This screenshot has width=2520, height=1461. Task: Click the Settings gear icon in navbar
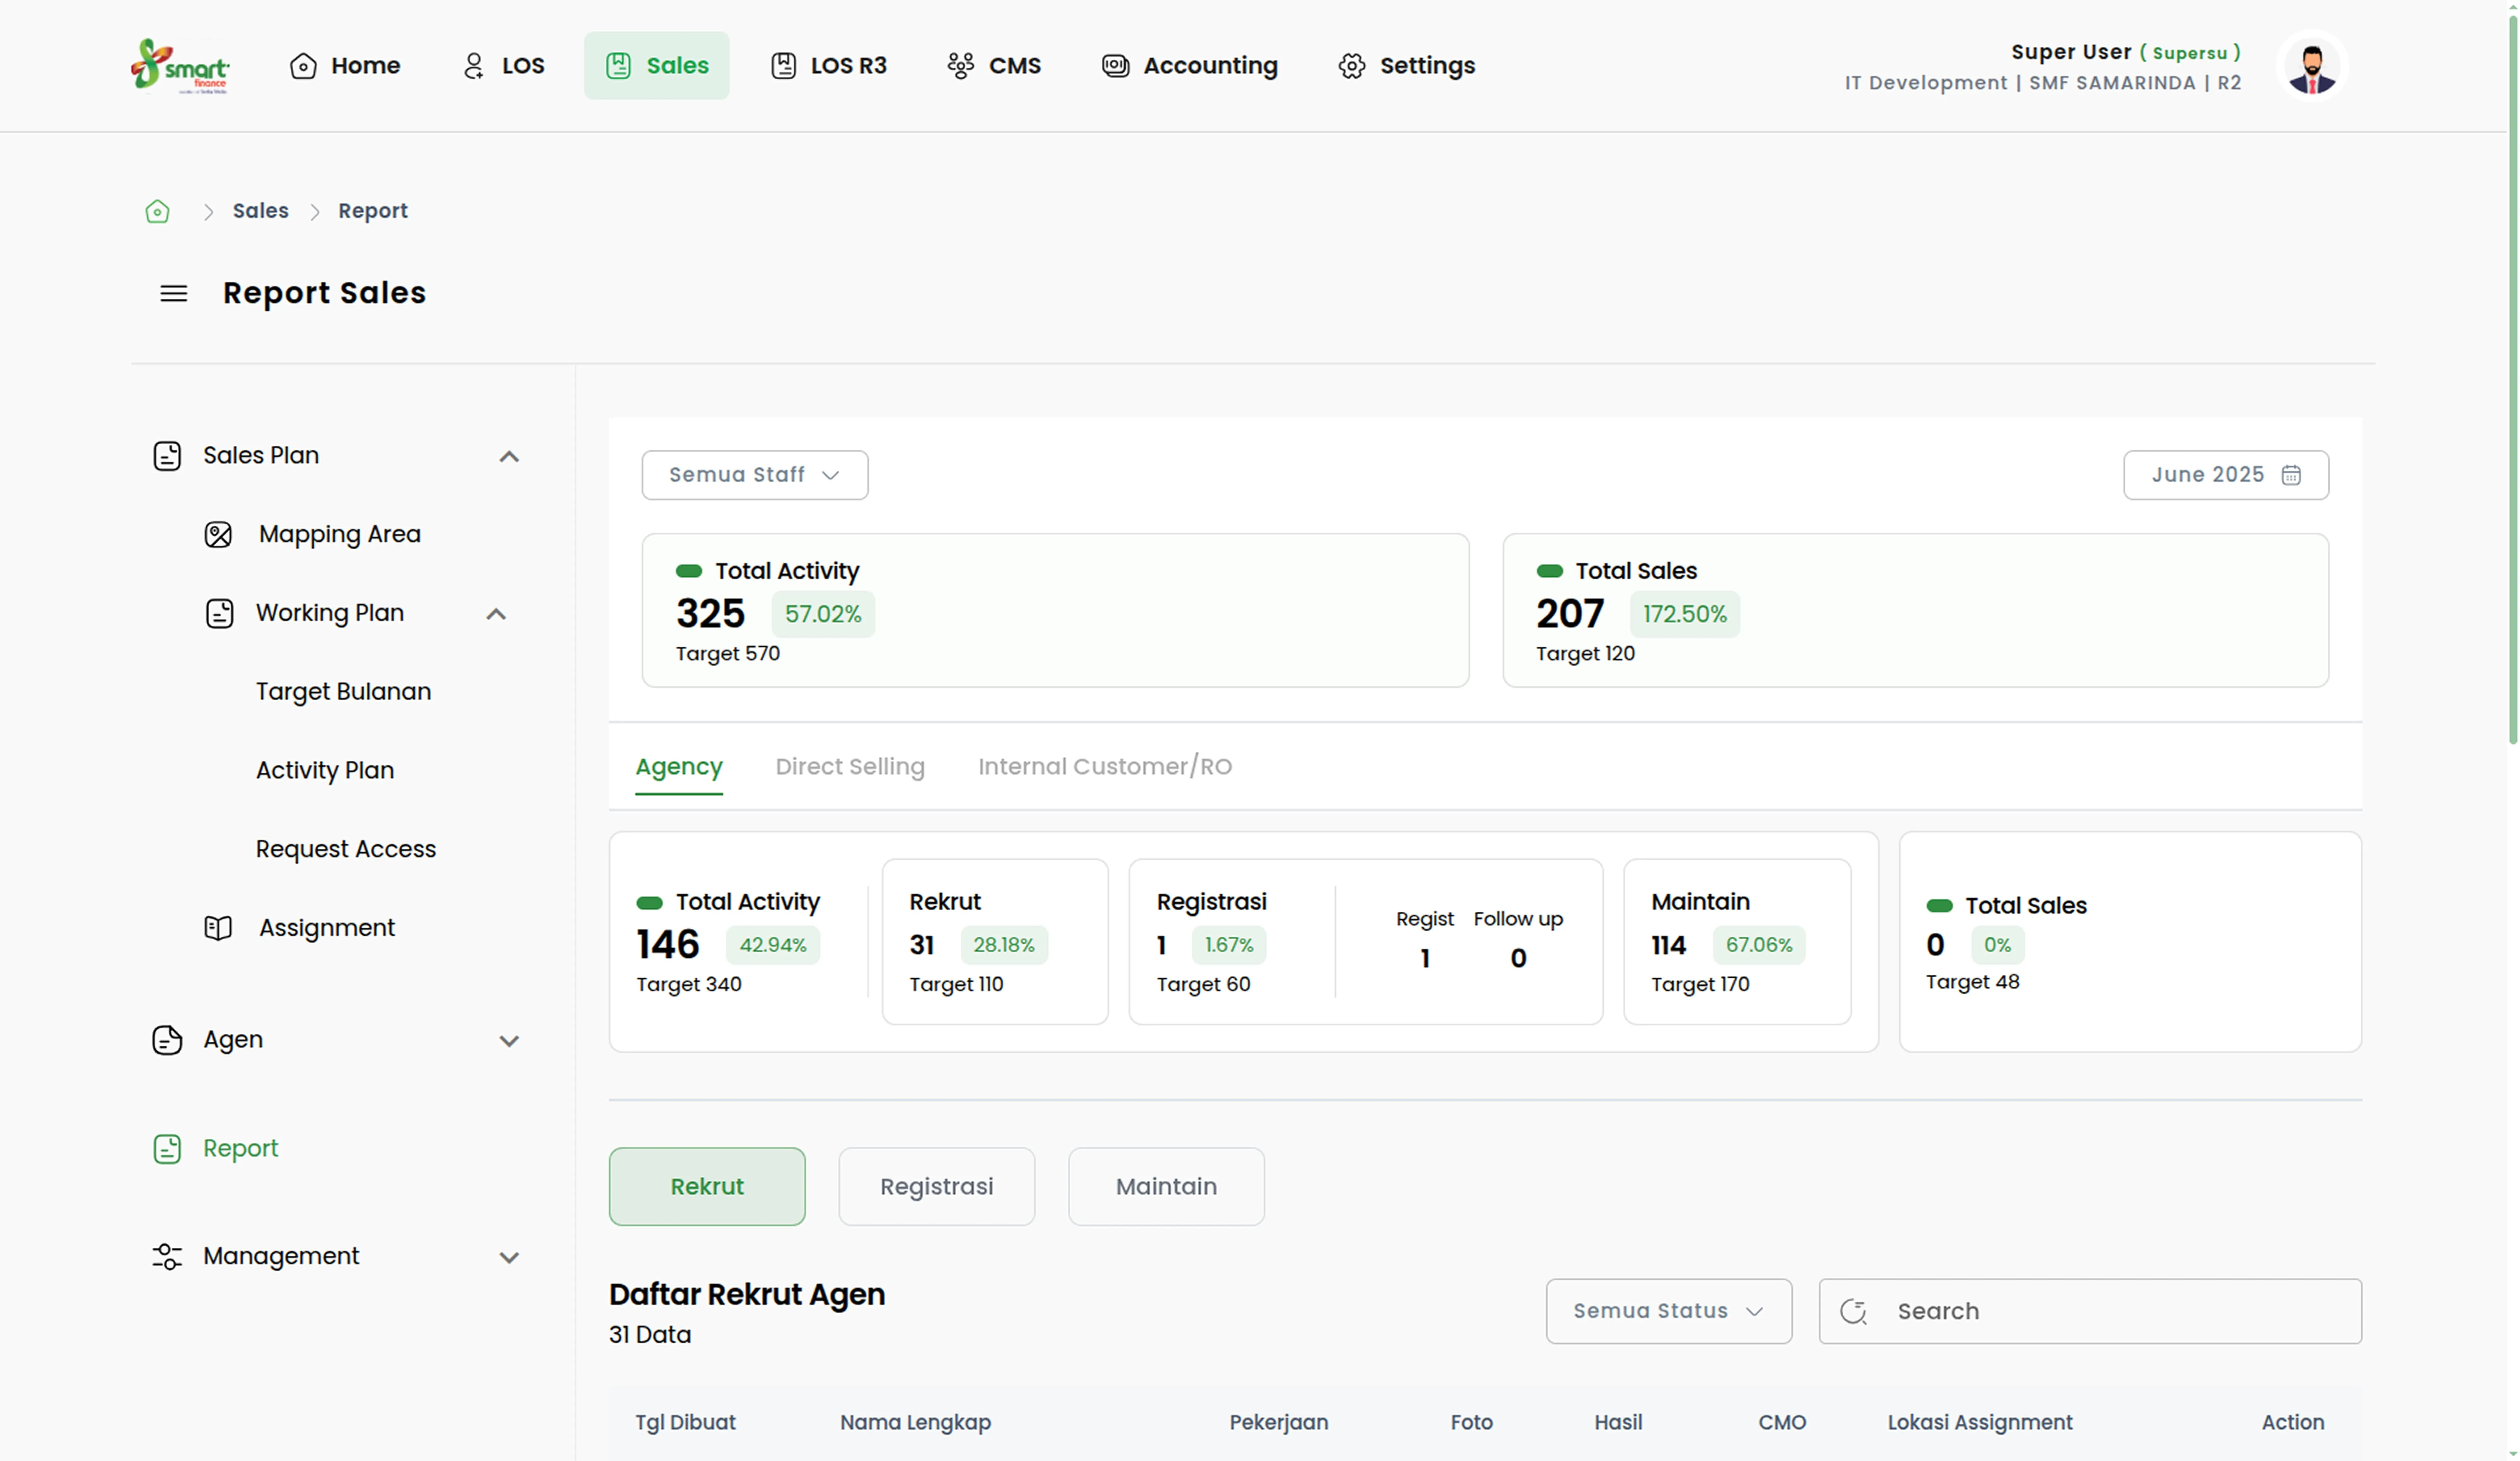coord(1352,66)
